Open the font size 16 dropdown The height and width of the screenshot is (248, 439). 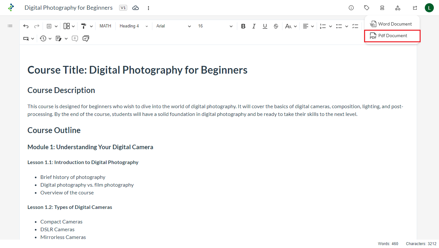[215, 26]
